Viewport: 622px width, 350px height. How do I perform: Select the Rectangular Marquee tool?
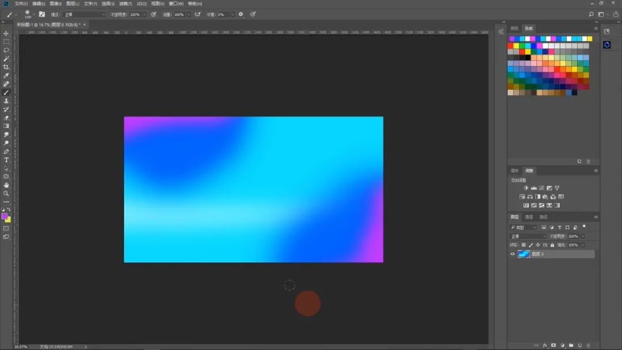(6, 42)
